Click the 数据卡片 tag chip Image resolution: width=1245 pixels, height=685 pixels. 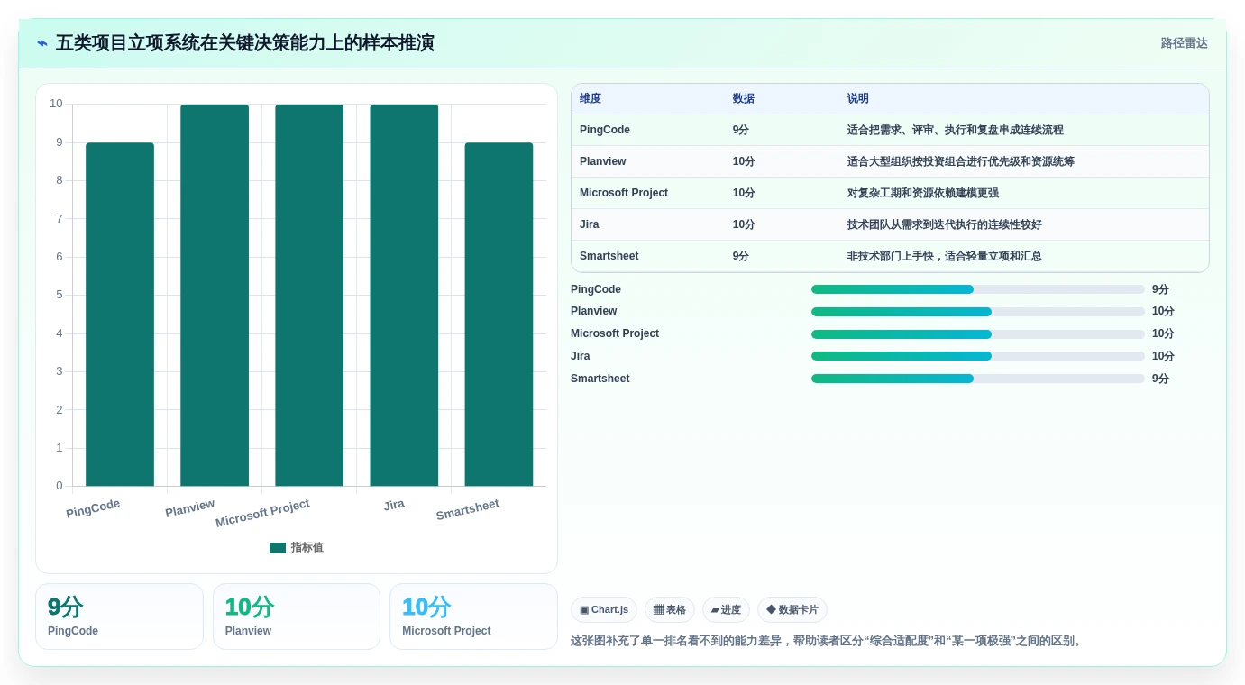(792, 610)
